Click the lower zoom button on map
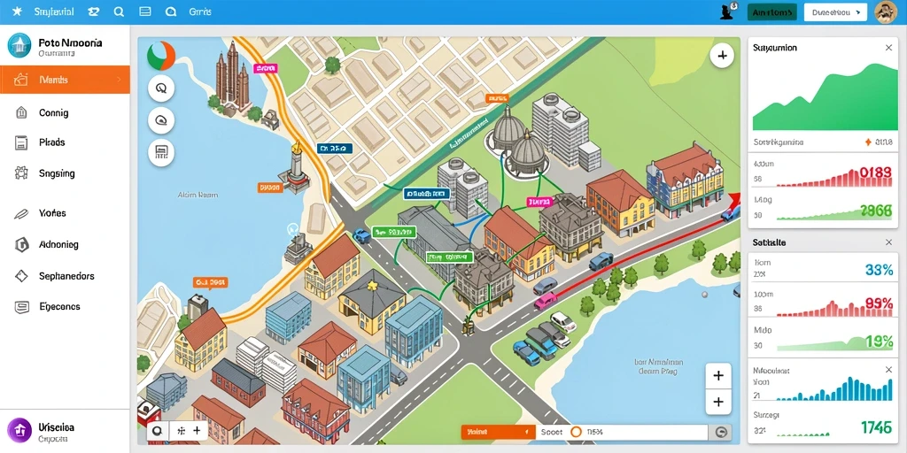 718,402
